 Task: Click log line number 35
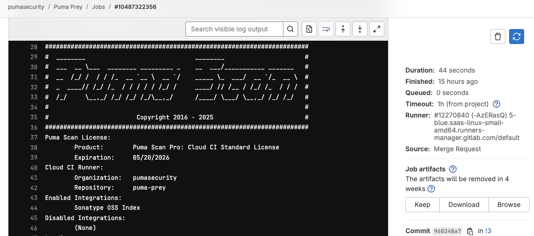[34, 118]
